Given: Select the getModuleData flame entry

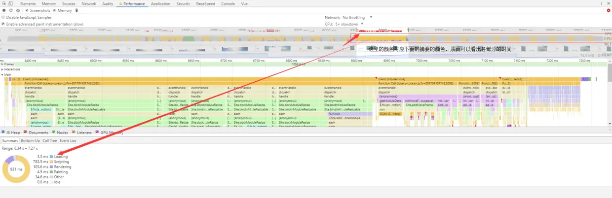Looking at the screenshot, I should (x=390, y=100).
